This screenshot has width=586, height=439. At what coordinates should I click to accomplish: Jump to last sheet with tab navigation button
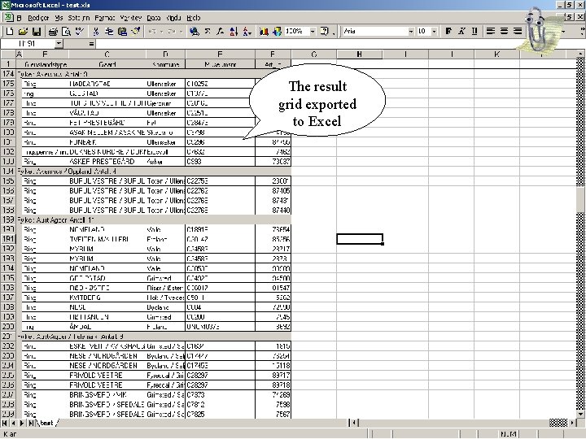pyautogui.click(x=32, y=423)
